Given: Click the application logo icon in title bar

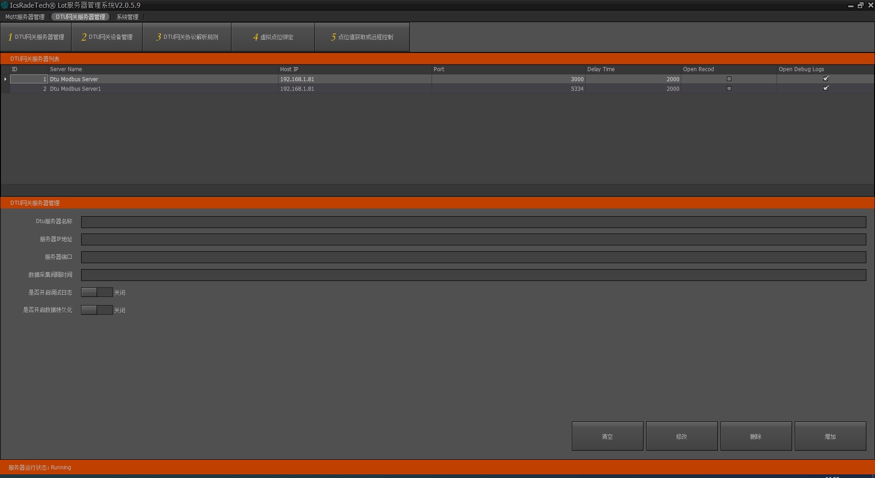Looking at the screenshot, I should pyautogui.click(x=5, y=5).
